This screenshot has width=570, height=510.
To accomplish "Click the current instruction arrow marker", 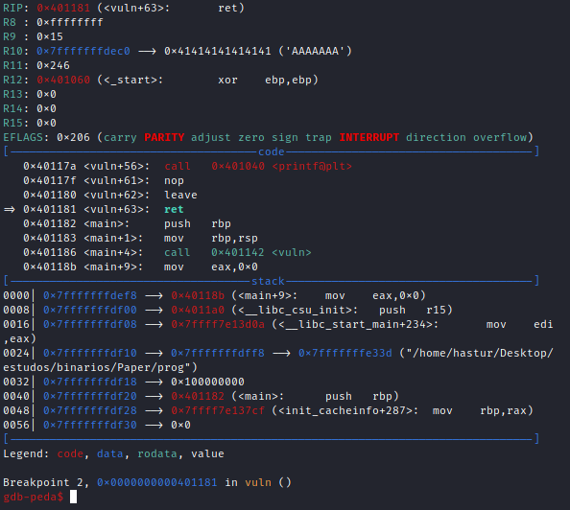I will click(x=10, y=210).
